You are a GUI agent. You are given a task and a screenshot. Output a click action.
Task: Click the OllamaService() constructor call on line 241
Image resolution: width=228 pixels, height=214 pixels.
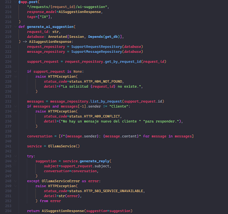[64, 146]
